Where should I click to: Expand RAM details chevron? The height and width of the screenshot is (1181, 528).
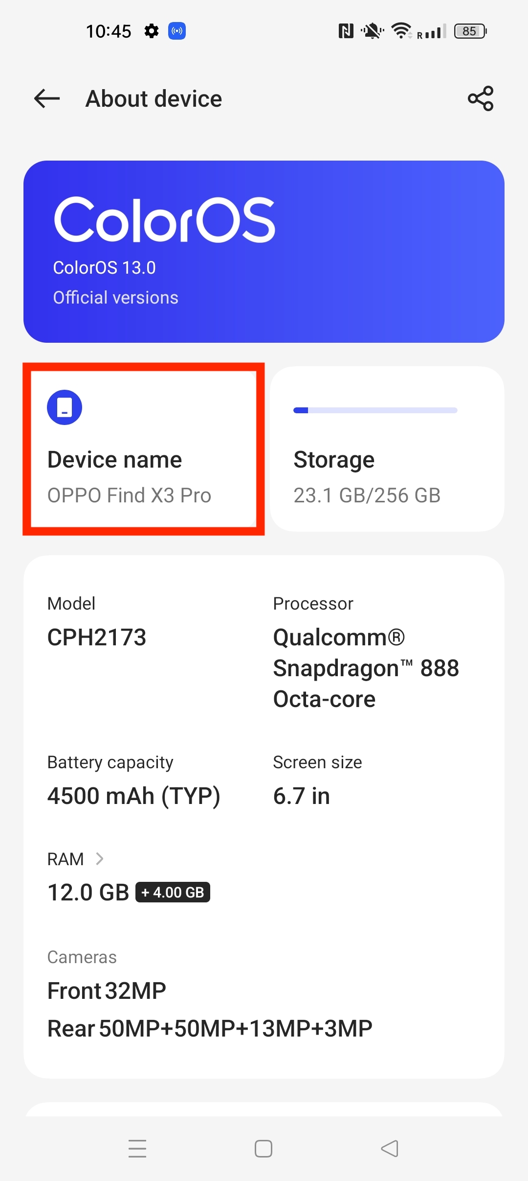[100, 859]
